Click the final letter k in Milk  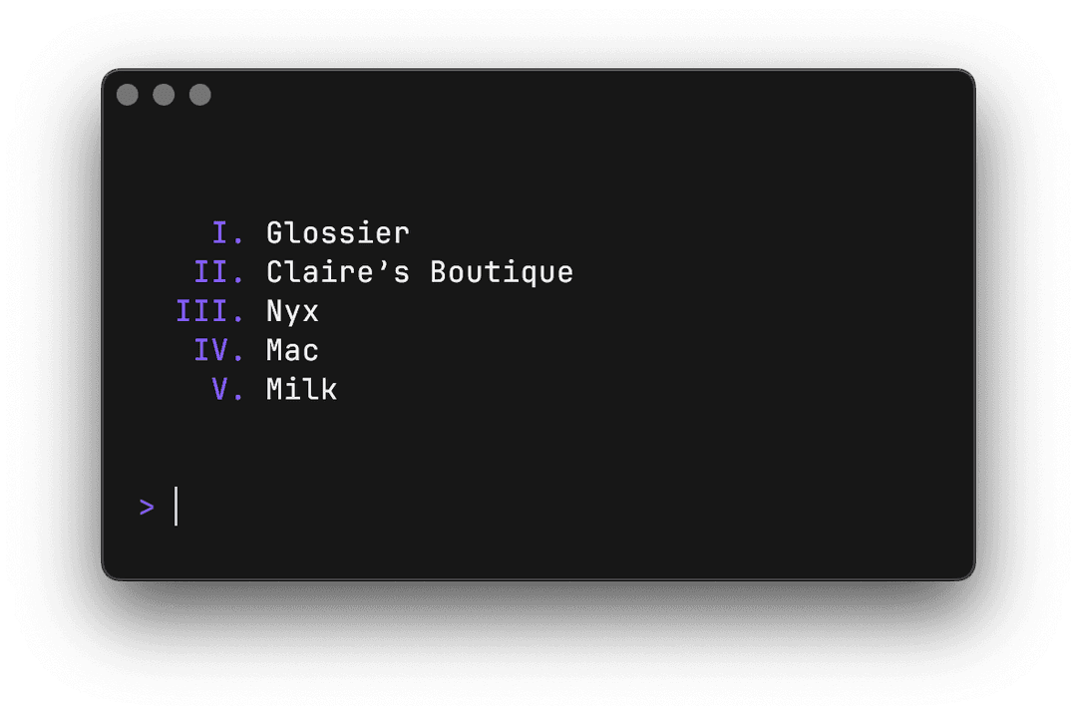[x=329, y=389]
